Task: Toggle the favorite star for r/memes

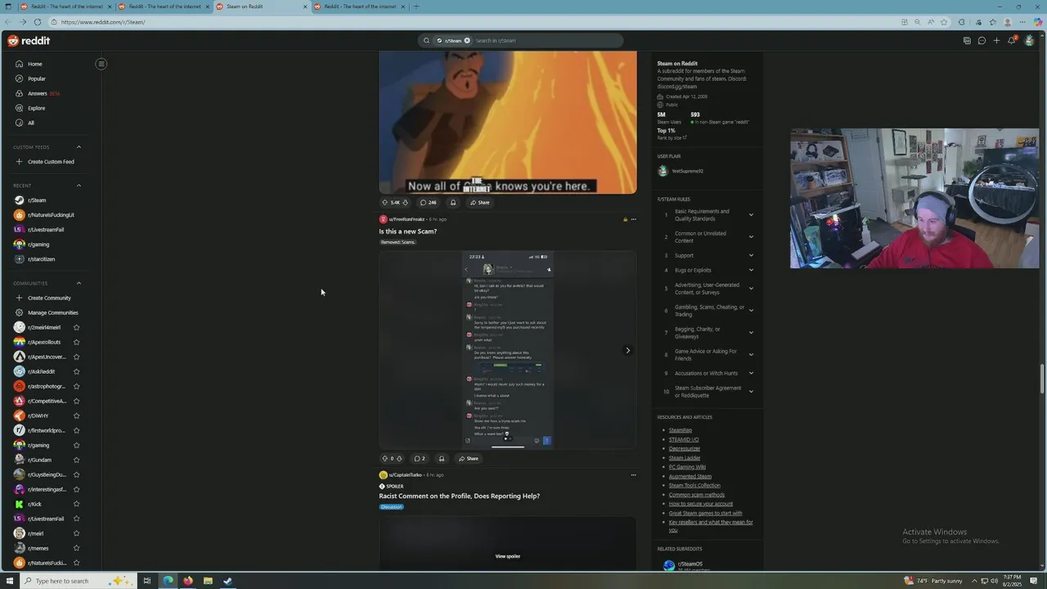Action: click(76, 548)
